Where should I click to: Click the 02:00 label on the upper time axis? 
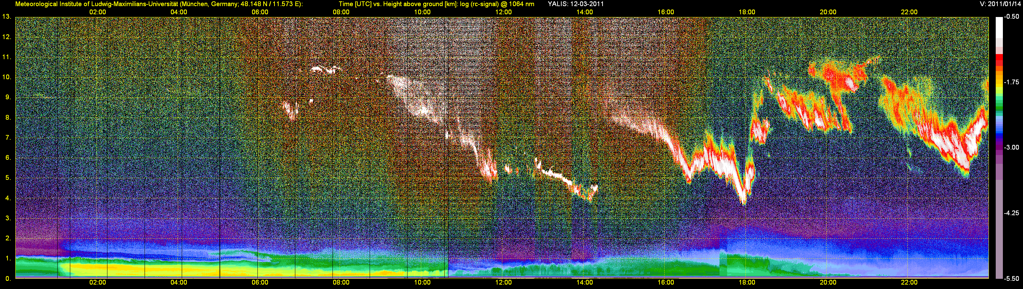pos(98,12)
